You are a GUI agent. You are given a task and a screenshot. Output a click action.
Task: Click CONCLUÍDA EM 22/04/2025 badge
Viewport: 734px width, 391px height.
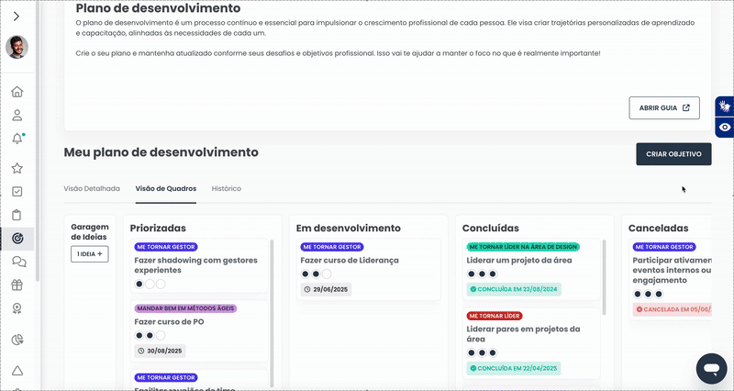(514, 369)
